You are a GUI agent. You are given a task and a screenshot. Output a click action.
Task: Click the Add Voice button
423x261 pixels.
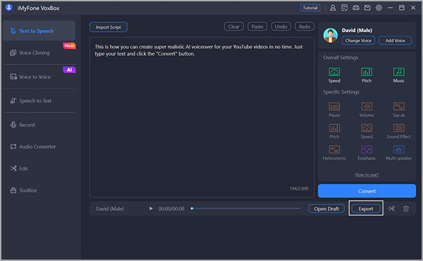(x=395, y=40)
